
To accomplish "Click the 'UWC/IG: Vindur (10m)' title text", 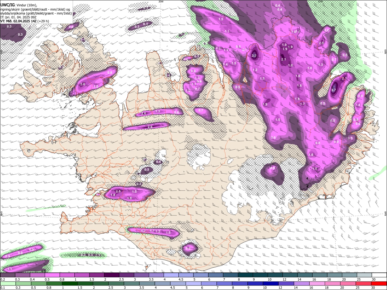I will point(18,5).
